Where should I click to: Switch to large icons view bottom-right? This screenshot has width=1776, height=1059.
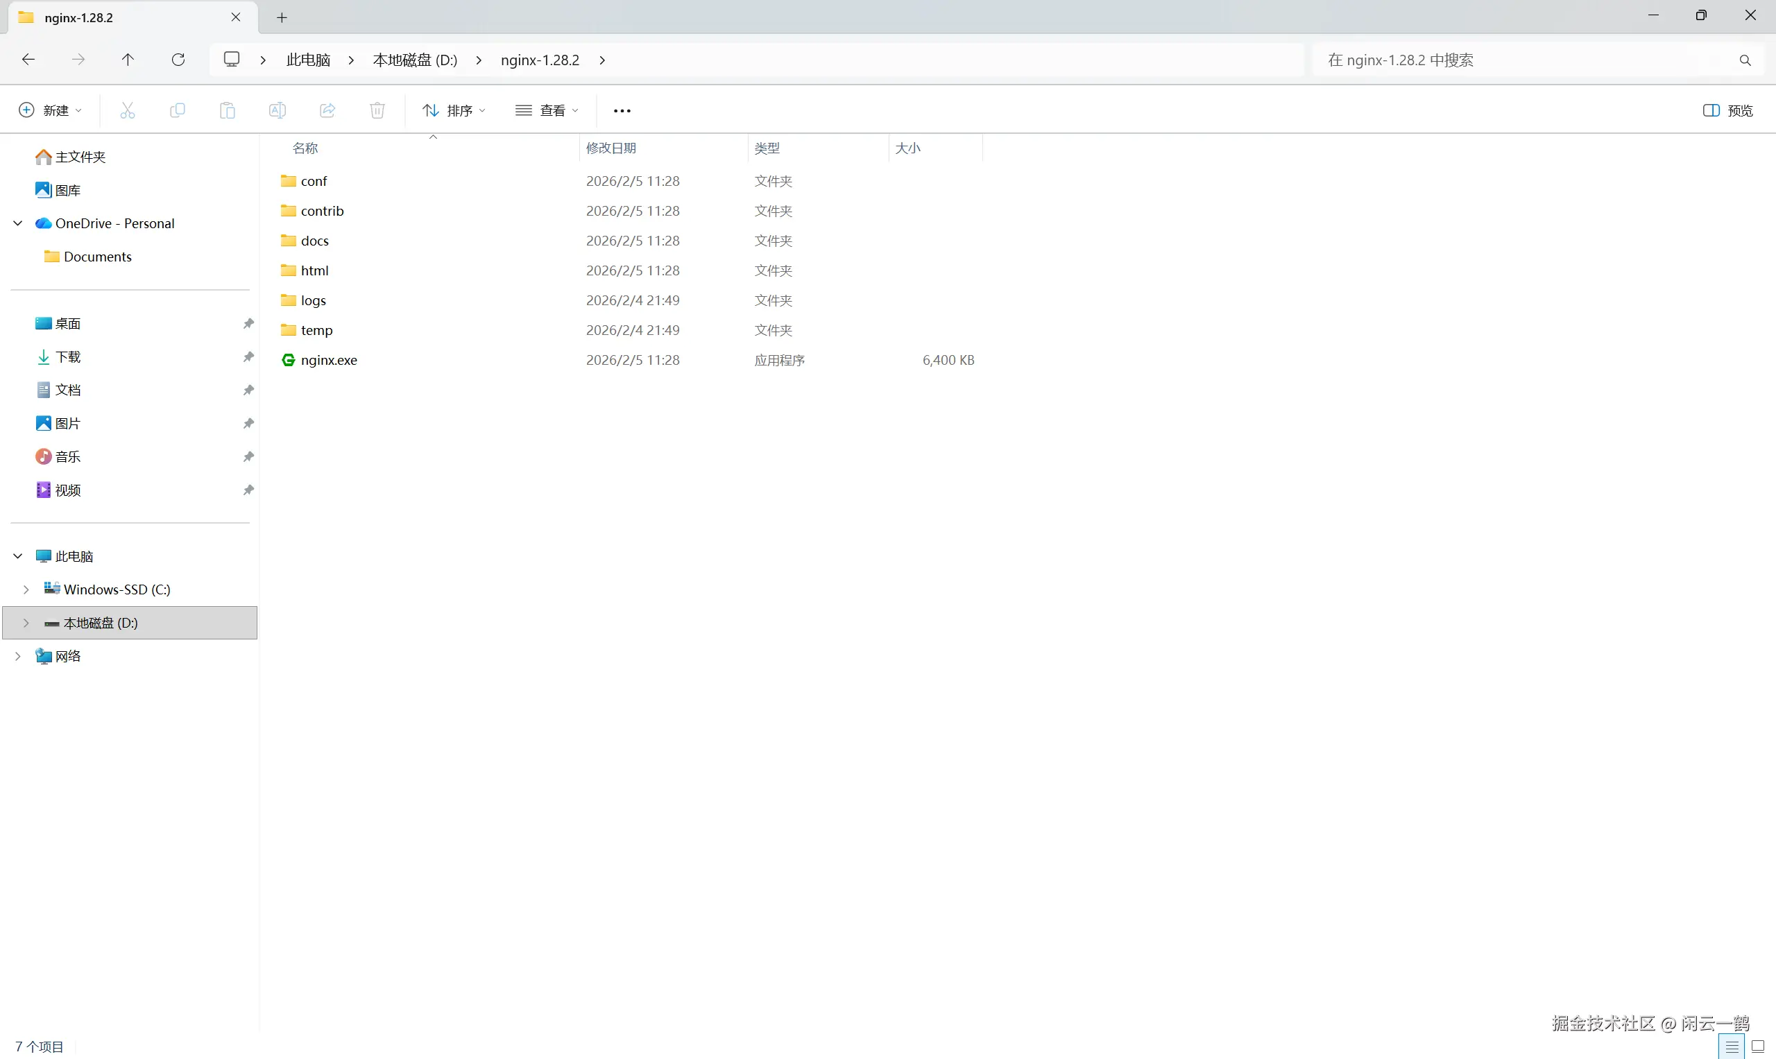click(x=1758, y=1047)
